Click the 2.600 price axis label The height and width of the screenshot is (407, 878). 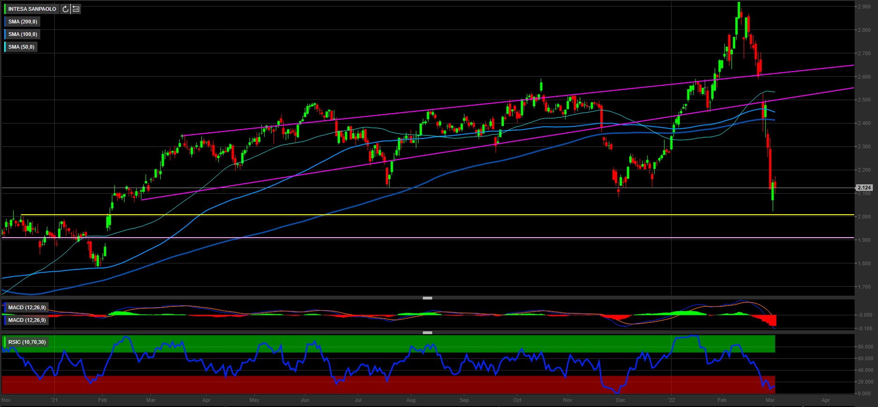click(864, 77)
